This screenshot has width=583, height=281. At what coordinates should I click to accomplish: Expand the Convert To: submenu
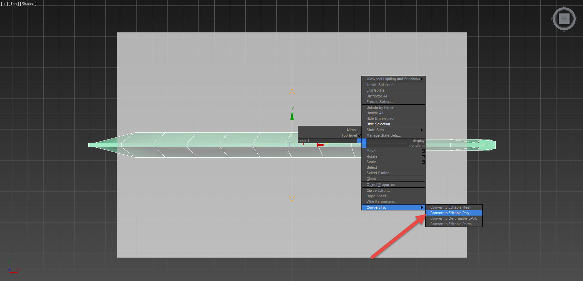click(x=393, y=208)
